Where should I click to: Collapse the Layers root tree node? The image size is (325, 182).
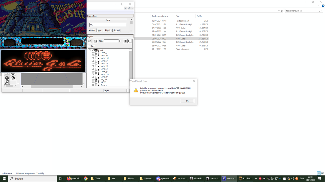coord(90,50)
